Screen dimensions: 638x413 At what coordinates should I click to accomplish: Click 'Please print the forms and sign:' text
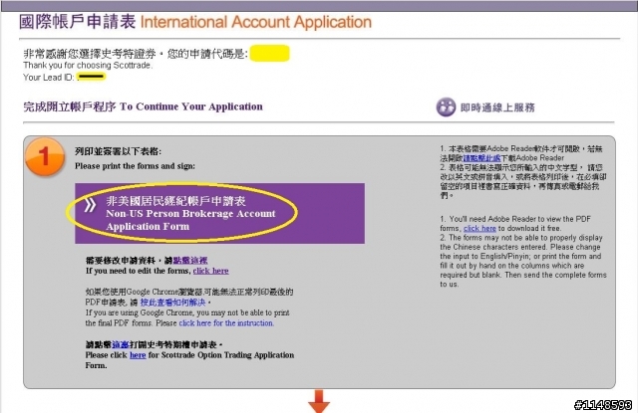pyautogui.click(x=135, y=166)
